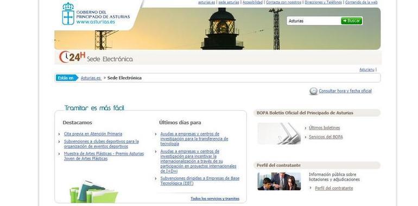418x206 pixels.
Task: Open Muestra de Artes Plásticas link
Action: coord(104,156)
